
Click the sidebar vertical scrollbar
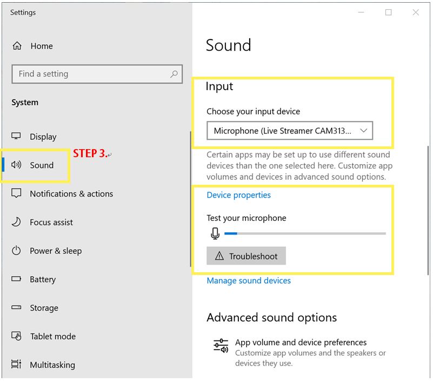pyautogui.click(x=190, y=199)
